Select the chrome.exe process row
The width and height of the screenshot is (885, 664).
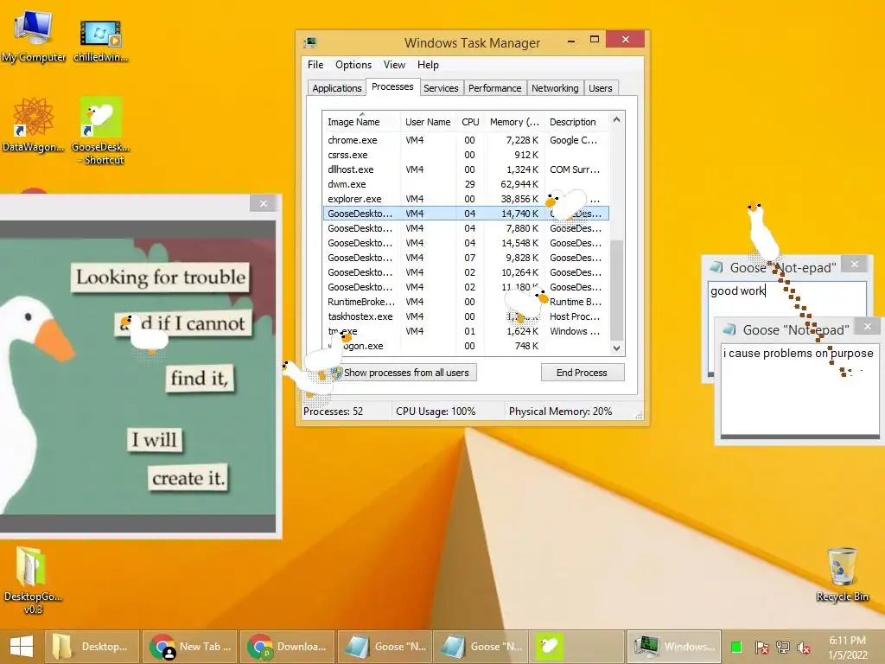click(x=466, y=140)
